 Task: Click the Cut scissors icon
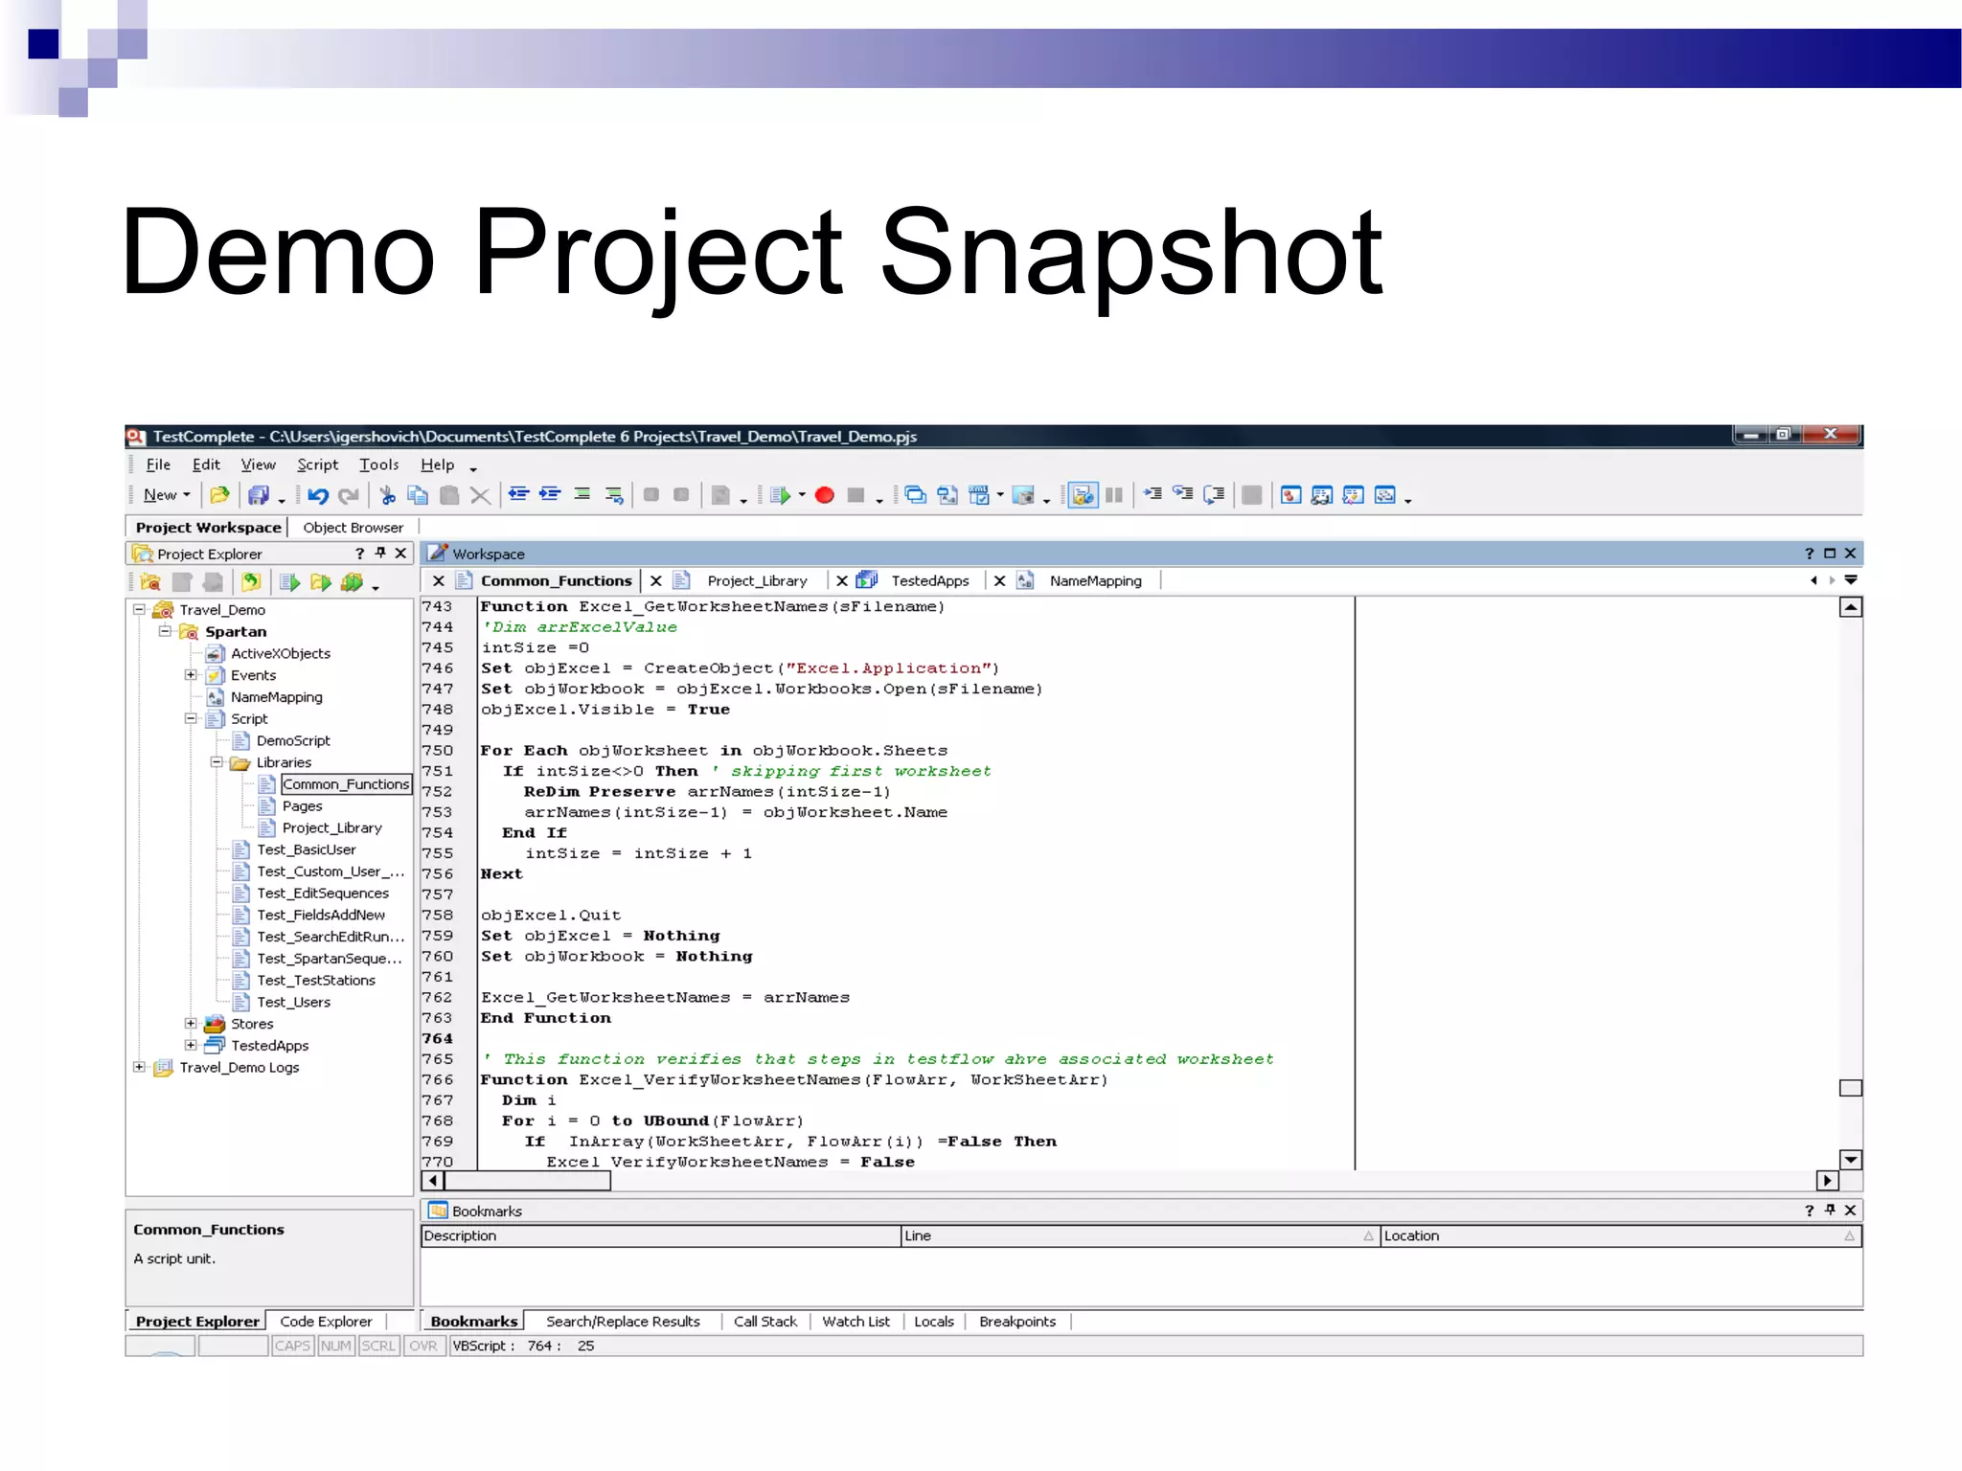387,495
